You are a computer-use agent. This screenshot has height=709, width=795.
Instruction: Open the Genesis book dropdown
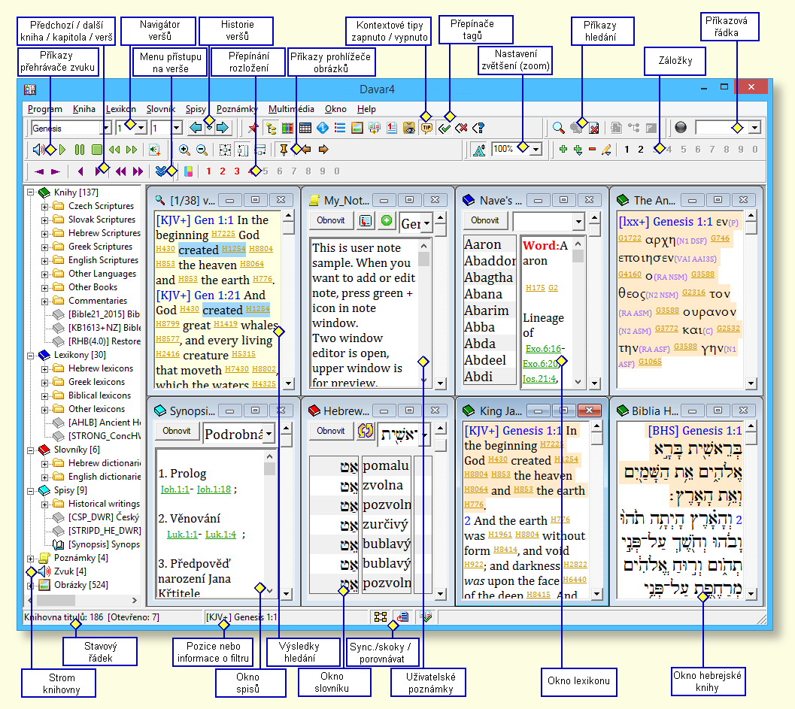click(105, 129)
